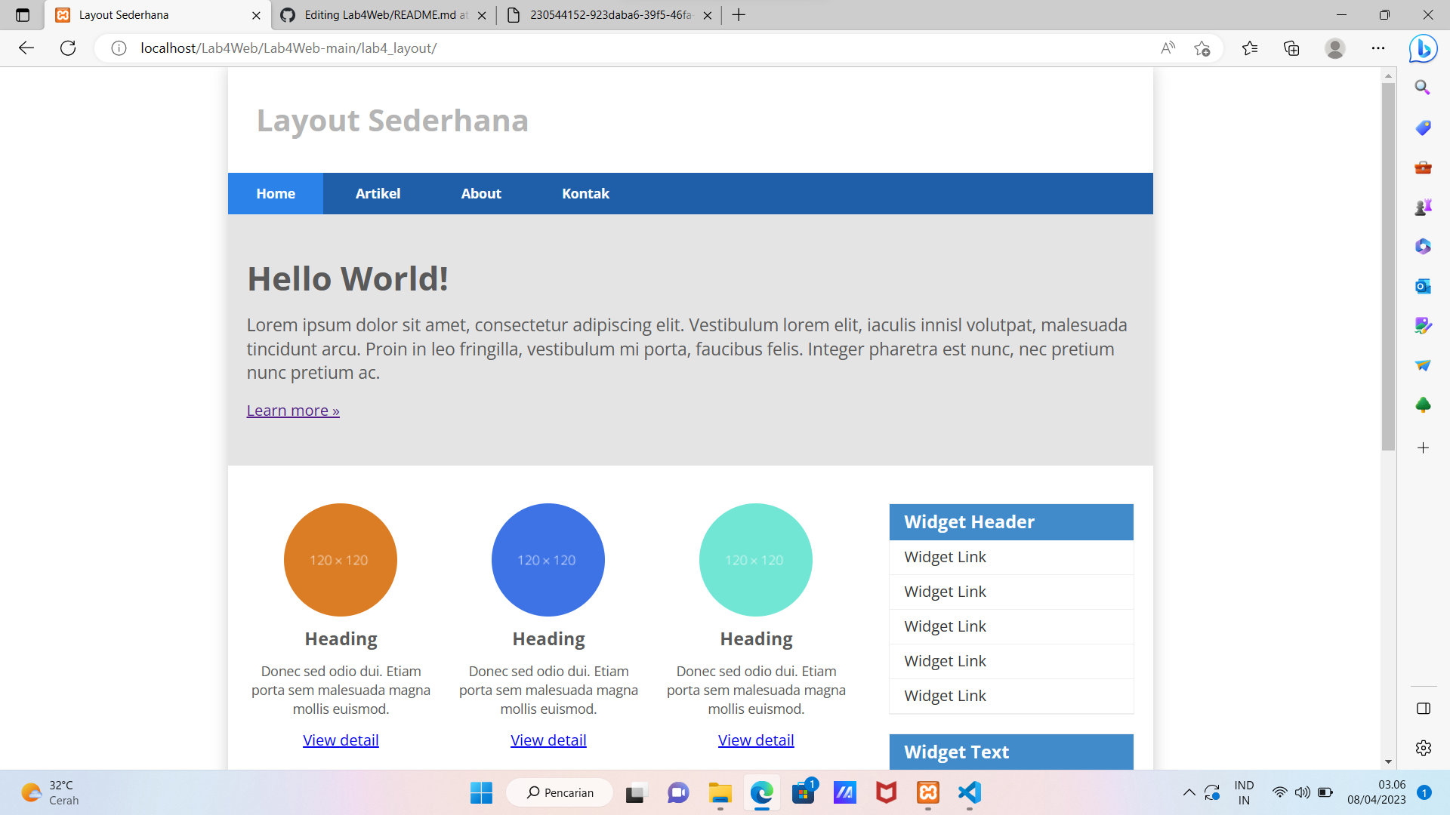Viewport: 1450px width, 815px height.
Task: Open the Drop sidebar icon
Action: point(1423,365)
